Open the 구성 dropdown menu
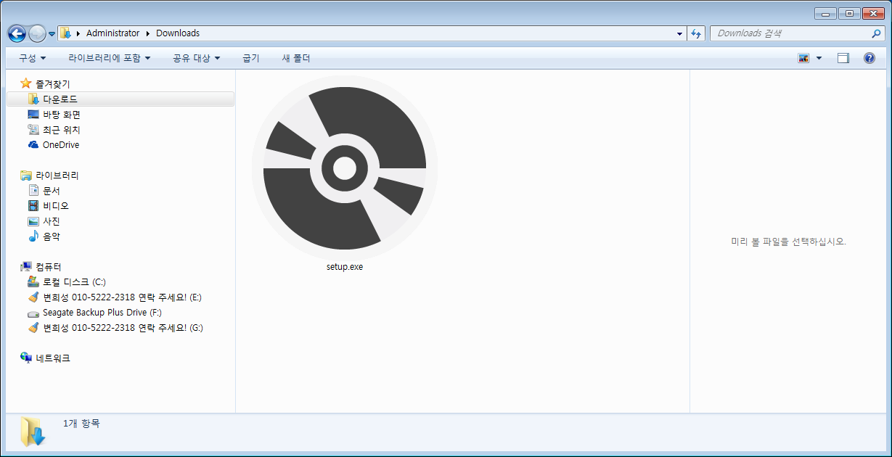 32,58
